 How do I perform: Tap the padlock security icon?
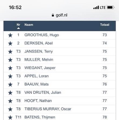(x=53, y=15)
